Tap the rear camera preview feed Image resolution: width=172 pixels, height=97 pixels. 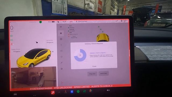pos(34,77)
